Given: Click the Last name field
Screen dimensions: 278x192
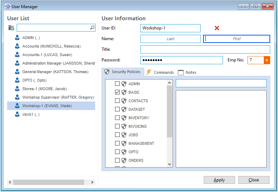Looking at the screenshot, I should [x=170, y=39].
